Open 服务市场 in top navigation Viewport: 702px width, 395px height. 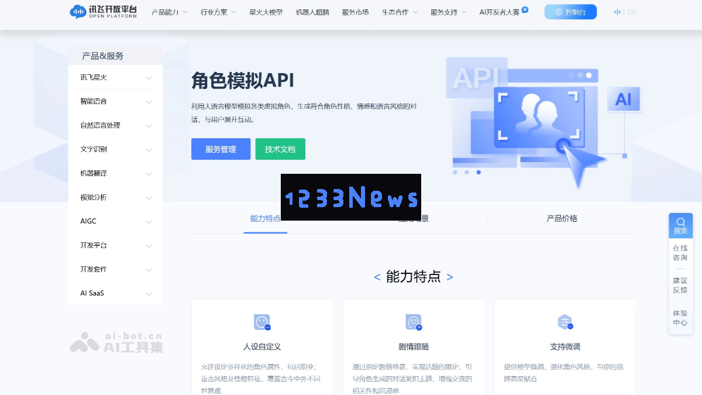(x=355, y=12)
